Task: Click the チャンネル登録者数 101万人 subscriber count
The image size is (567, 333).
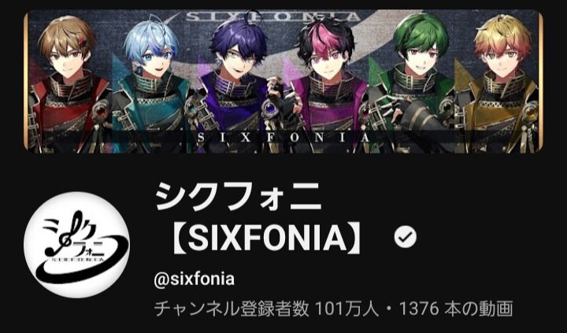Action: point(266,309)
